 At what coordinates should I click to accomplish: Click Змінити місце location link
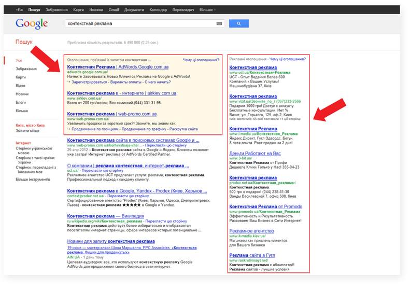tap(27, 131)
